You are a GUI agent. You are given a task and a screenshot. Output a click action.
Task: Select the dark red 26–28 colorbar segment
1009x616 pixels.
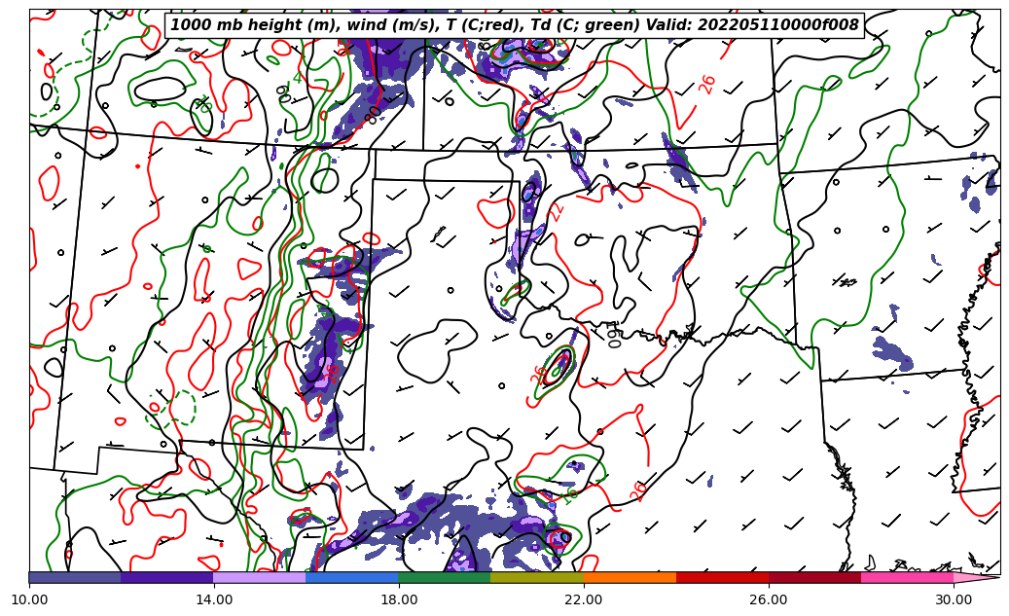(814, 577)
